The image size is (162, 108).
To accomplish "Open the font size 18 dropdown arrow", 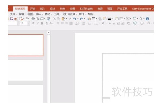I will (x=29, y=23).
